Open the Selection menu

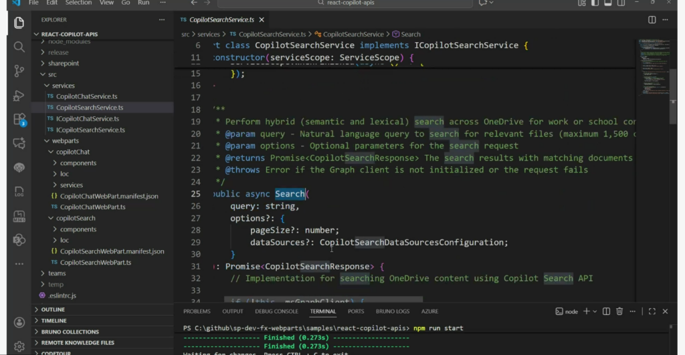tap(78, 3)
